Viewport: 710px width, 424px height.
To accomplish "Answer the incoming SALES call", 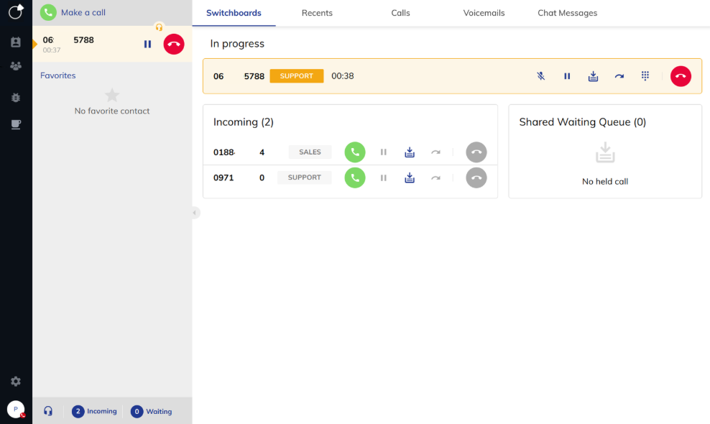I will 355,152.
